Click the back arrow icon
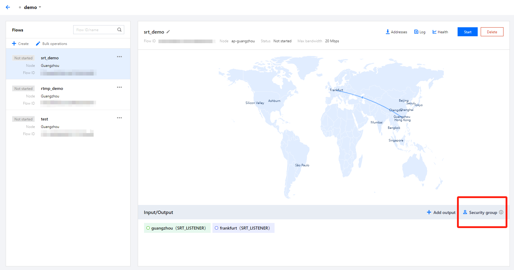 click(x=8, y=7)
